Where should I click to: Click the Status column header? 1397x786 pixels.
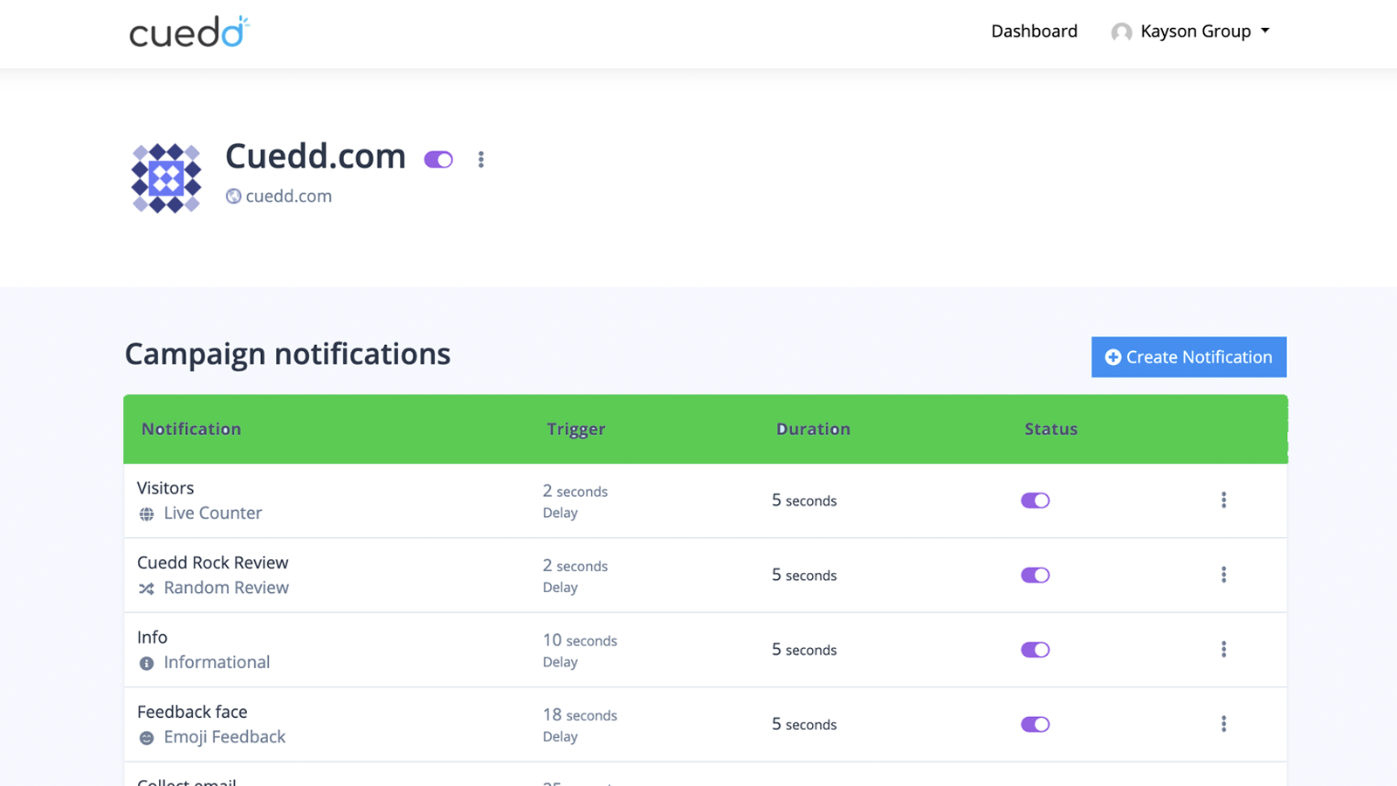[1050, 429]
